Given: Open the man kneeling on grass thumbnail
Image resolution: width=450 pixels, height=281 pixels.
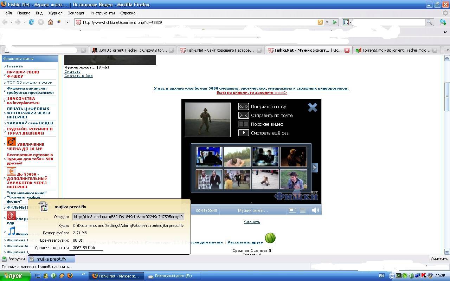Looking at the screenshot, I should point(237,157).
